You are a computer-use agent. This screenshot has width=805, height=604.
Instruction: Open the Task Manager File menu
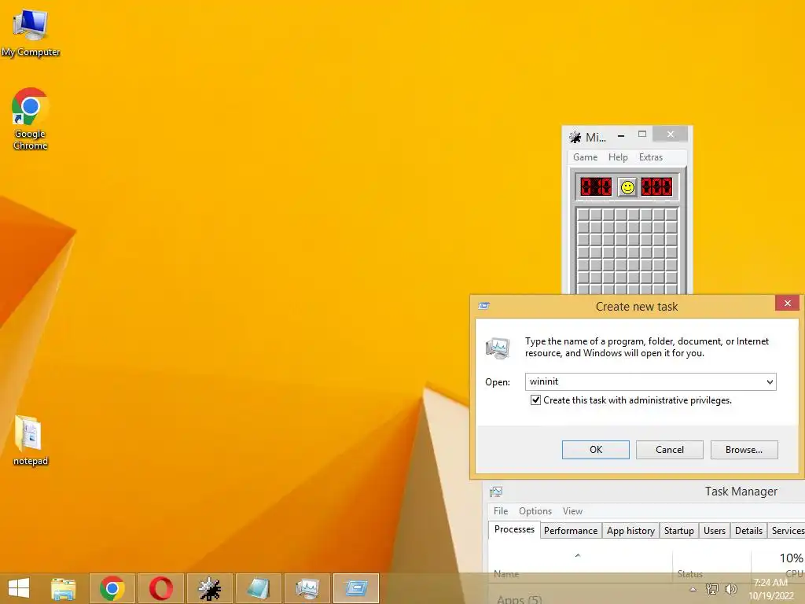click(x=501, y=511)
